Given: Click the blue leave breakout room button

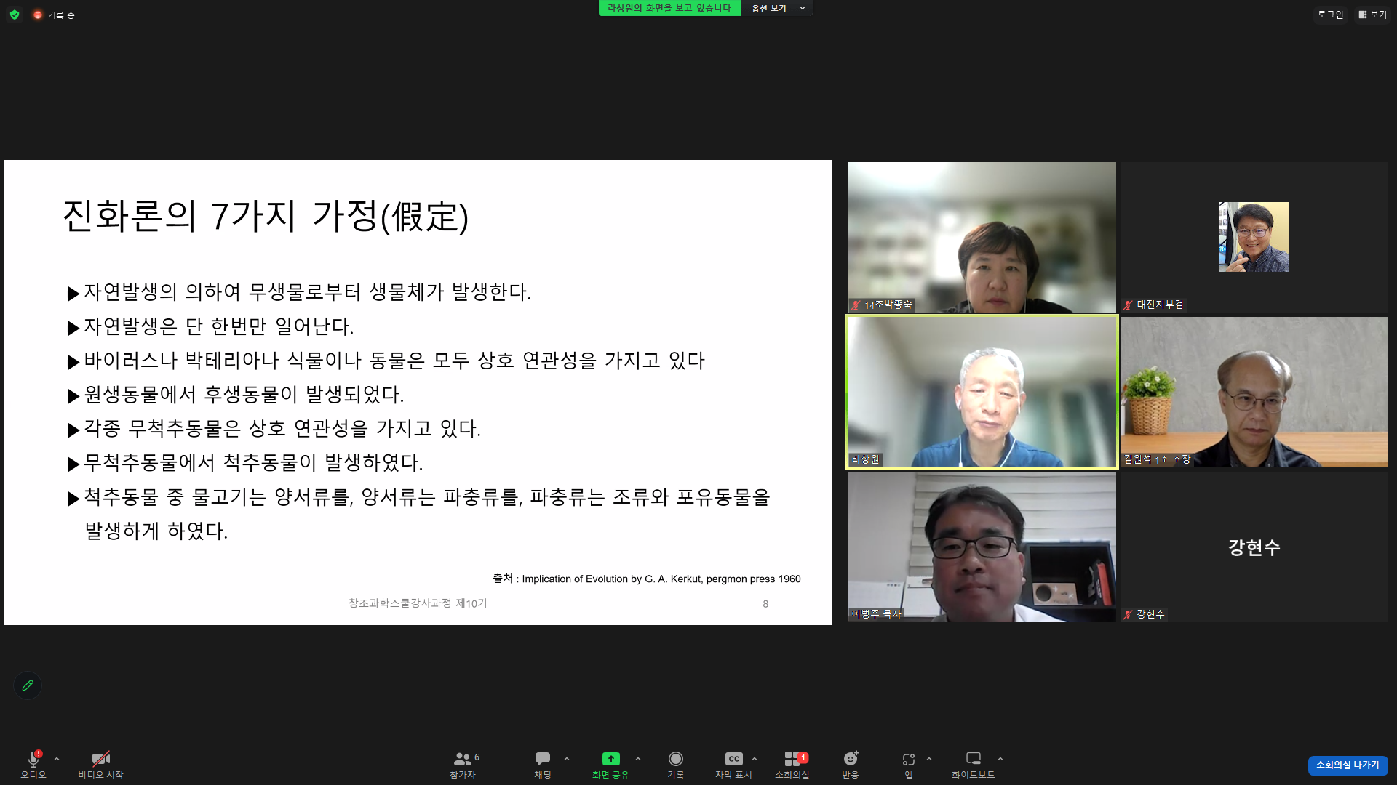Looking at the screenshot, I should [x=1348, y=765].
